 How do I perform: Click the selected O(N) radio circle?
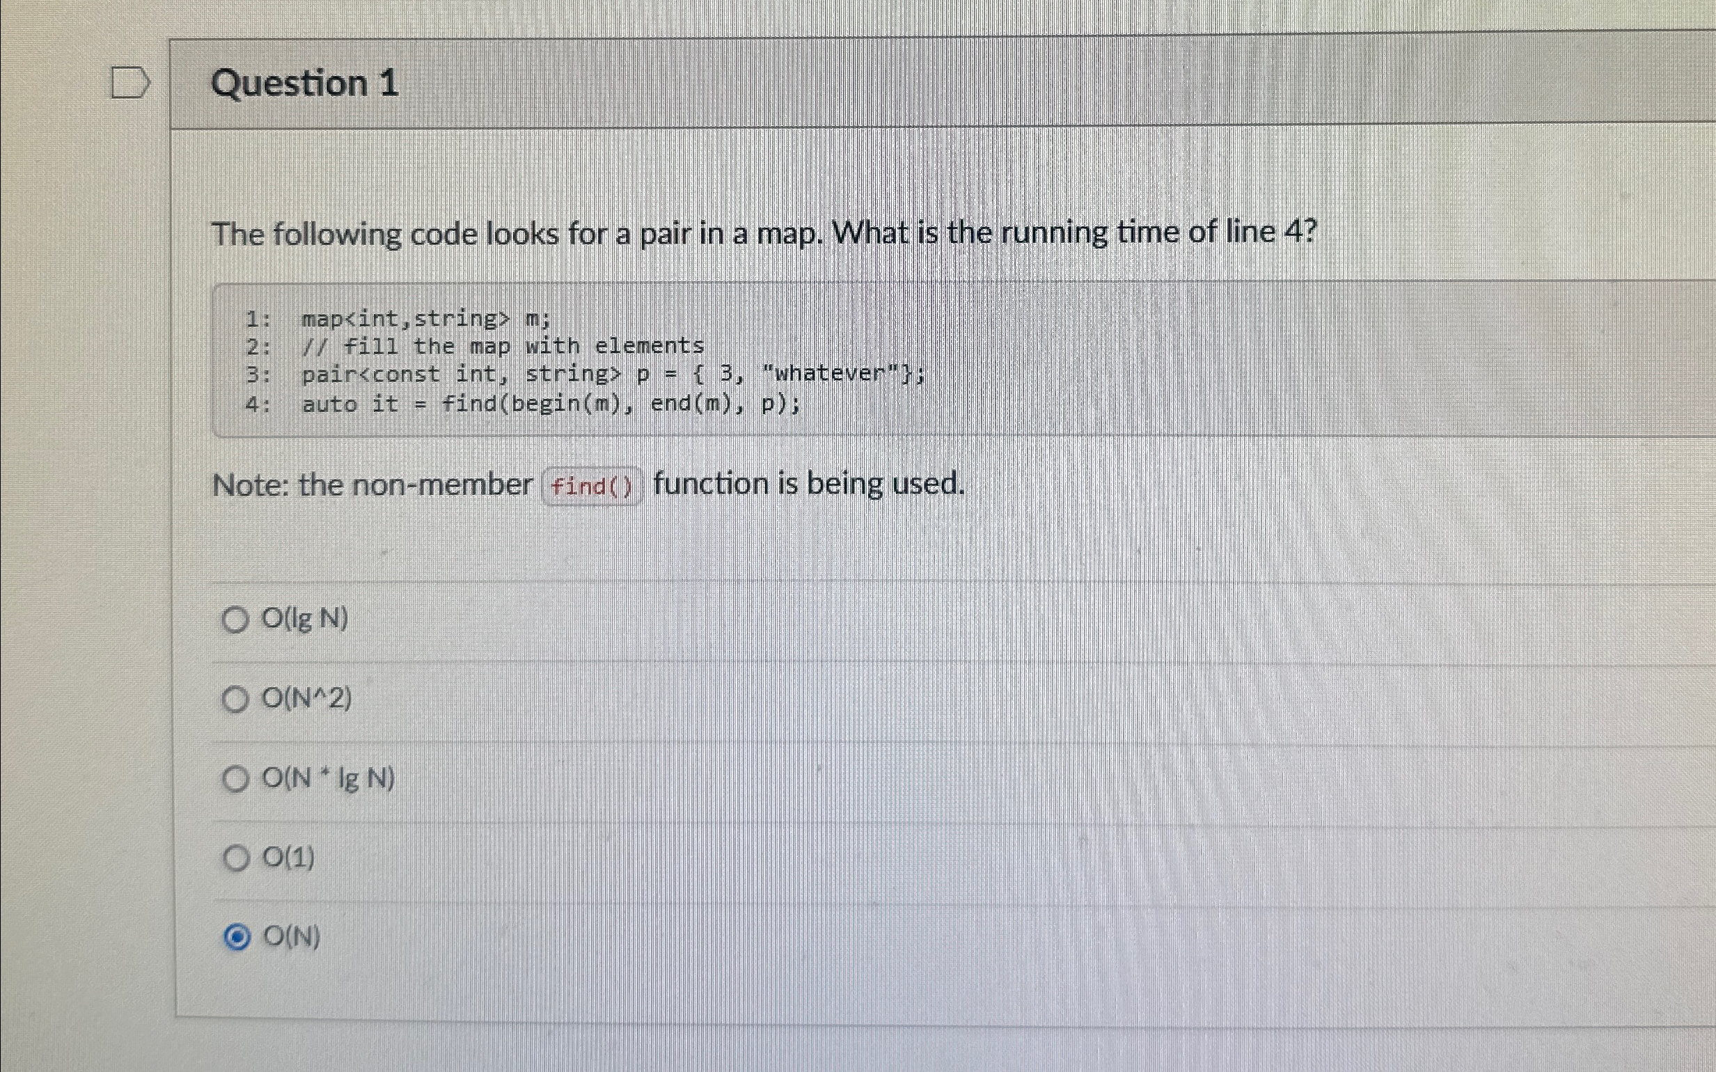pos(236,937)
